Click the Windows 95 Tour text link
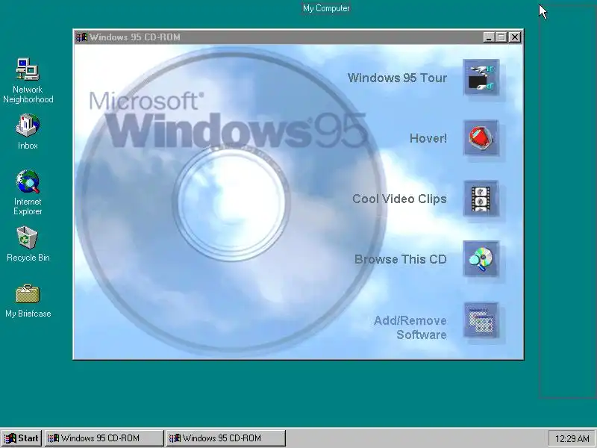This screenshot has height=448, width=597. 397,78
